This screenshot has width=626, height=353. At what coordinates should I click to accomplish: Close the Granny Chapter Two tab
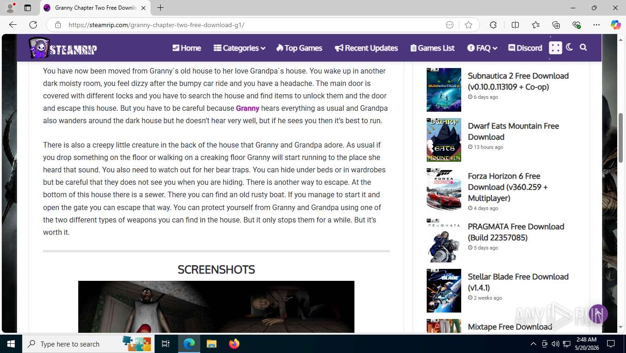pyautogui.click(x=143, y=8)
